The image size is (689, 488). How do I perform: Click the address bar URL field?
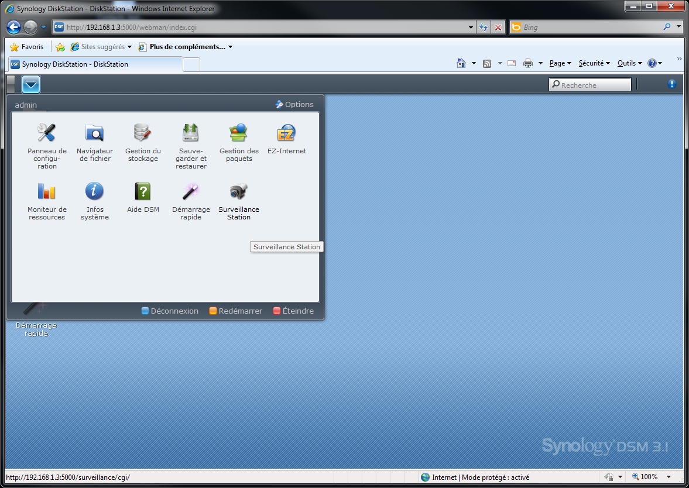[x=263, y=28]
